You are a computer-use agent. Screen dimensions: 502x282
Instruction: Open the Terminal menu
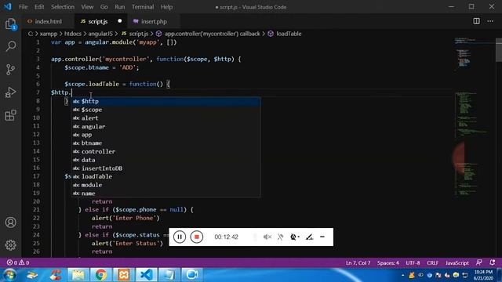tap(143, 7)
